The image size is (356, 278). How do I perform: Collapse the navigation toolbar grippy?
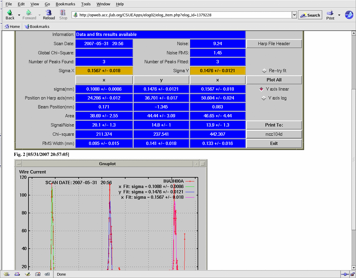tap(2, 15)
